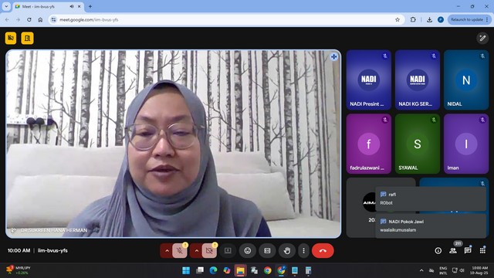Click the present screen icon

(228, 250)
